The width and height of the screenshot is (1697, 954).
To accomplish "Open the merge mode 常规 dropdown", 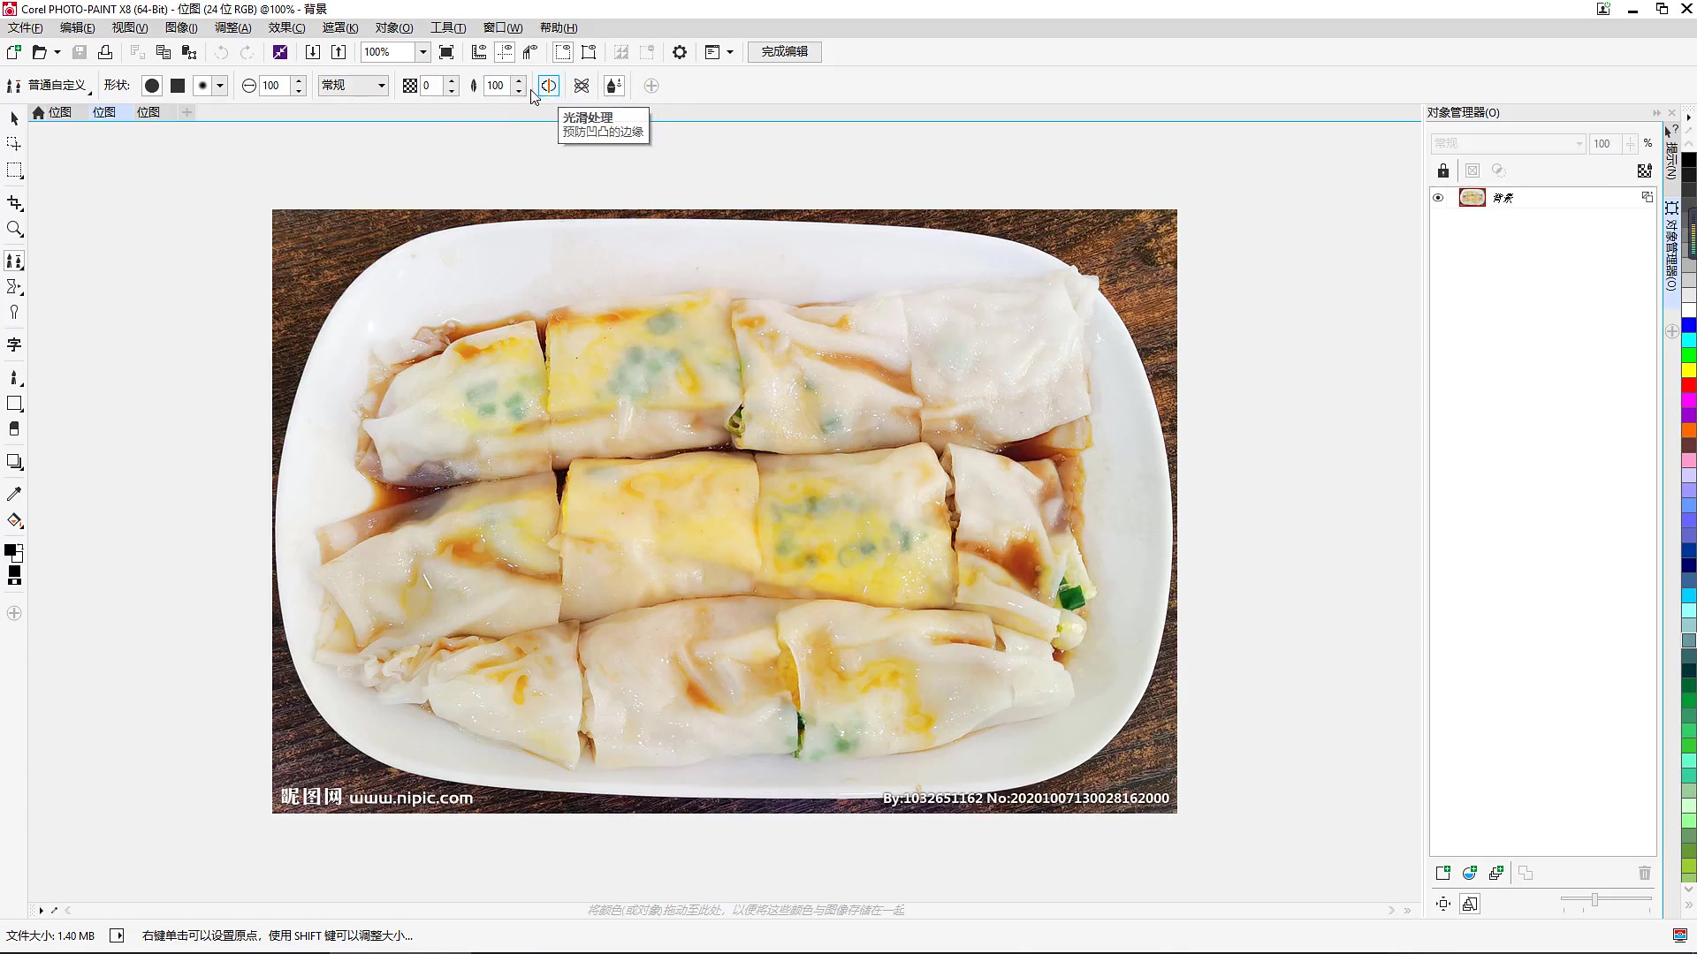I will pos(354,86).
